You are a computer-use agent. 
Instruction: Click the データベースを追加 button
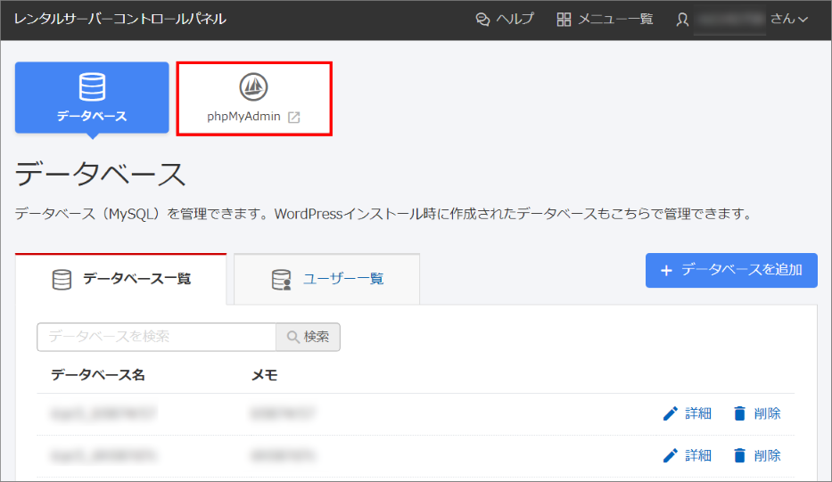731,271
